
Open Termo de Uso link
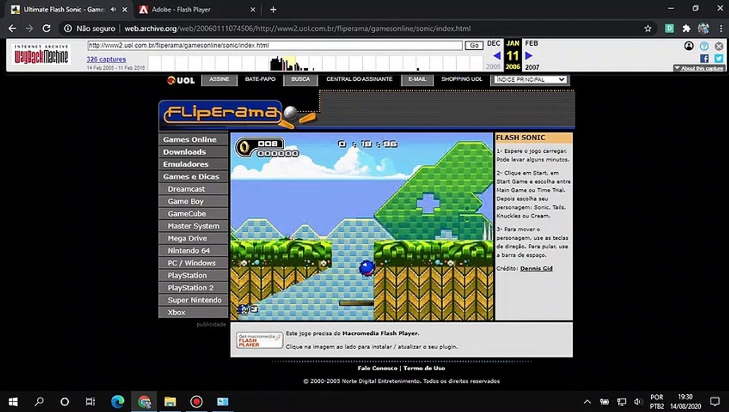tap(424, 368)
